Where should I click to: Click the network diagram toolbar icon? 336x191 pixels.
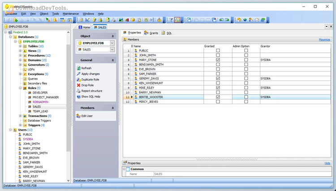pyautogui.click(x=152, y=20)
